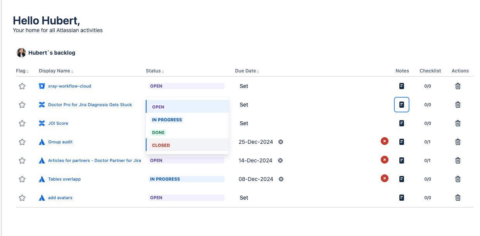Star the Articles for partners row
Screen dimensions: 480x236
(x=22, y=160)
